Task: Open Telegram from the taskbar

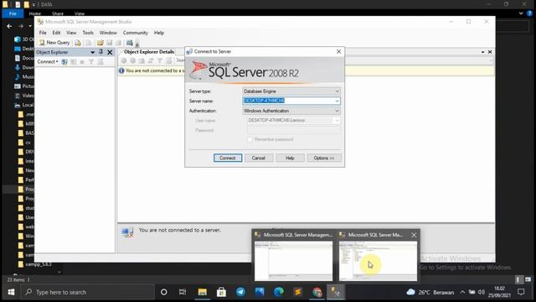Action: click(x=240, y=292)
